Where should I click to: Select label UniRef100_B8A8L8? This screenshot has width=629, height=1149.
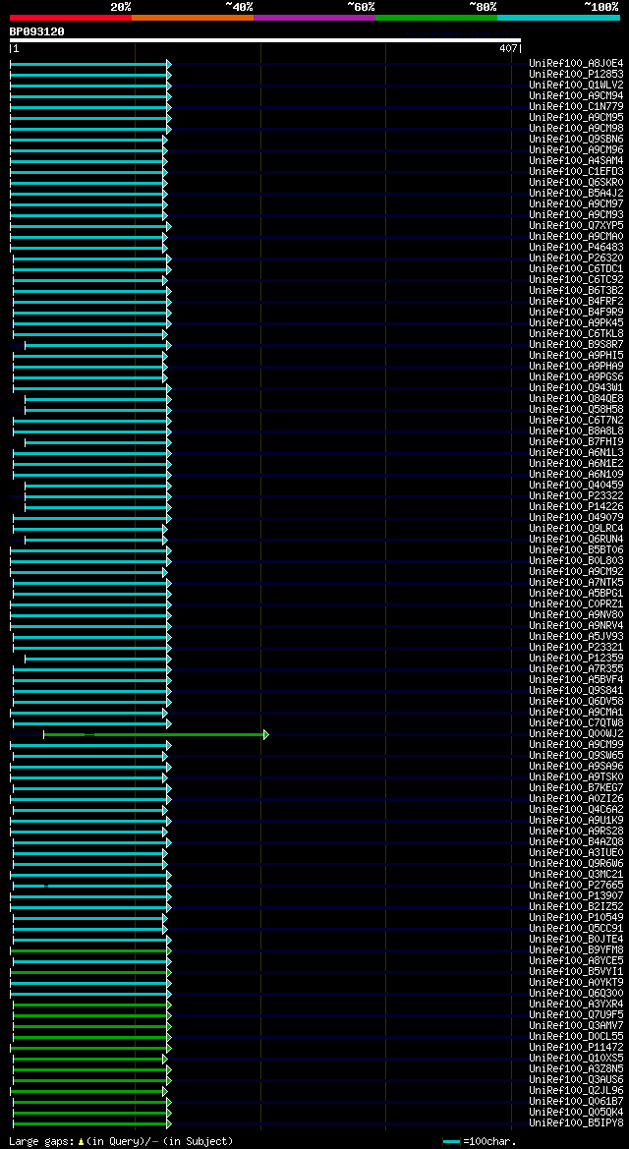[x=576, y=431]
